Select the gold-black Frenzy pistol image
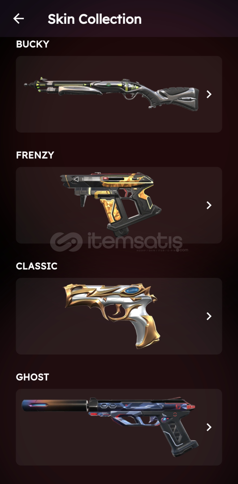Viewport: 238px width, 484px height. 111,205
